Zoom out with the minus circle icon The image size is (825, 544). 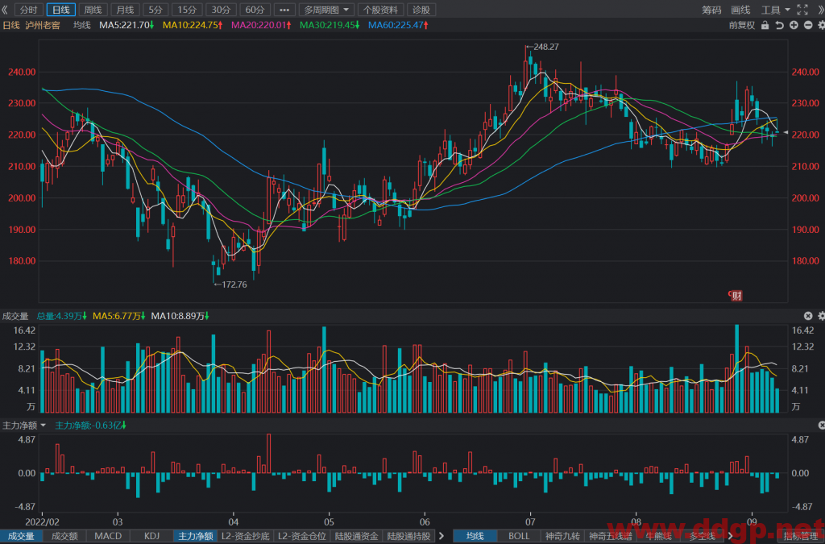(x=807, y=25)
